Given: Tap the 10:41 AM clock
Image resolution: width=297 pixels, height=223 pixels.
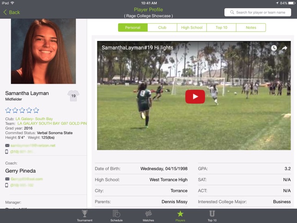Looking at the screenshot, I should pos(149,3).
